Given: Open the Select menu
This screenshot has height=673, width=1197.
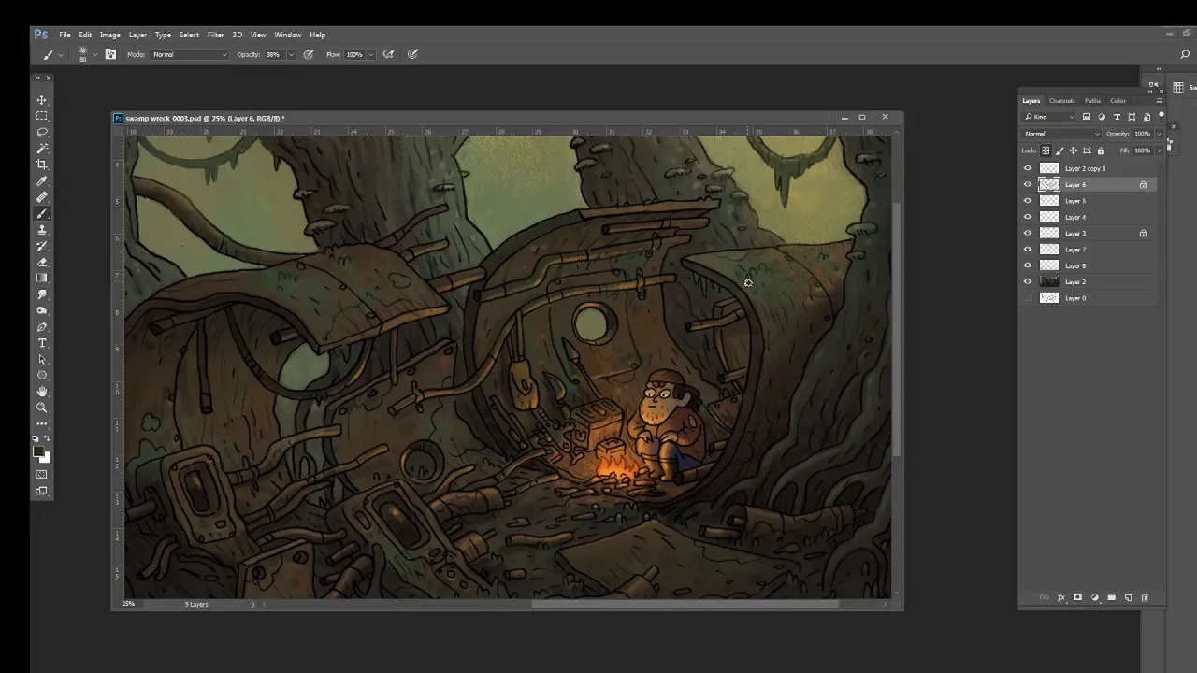Looking at the screenshot, I should coord(189,35).
